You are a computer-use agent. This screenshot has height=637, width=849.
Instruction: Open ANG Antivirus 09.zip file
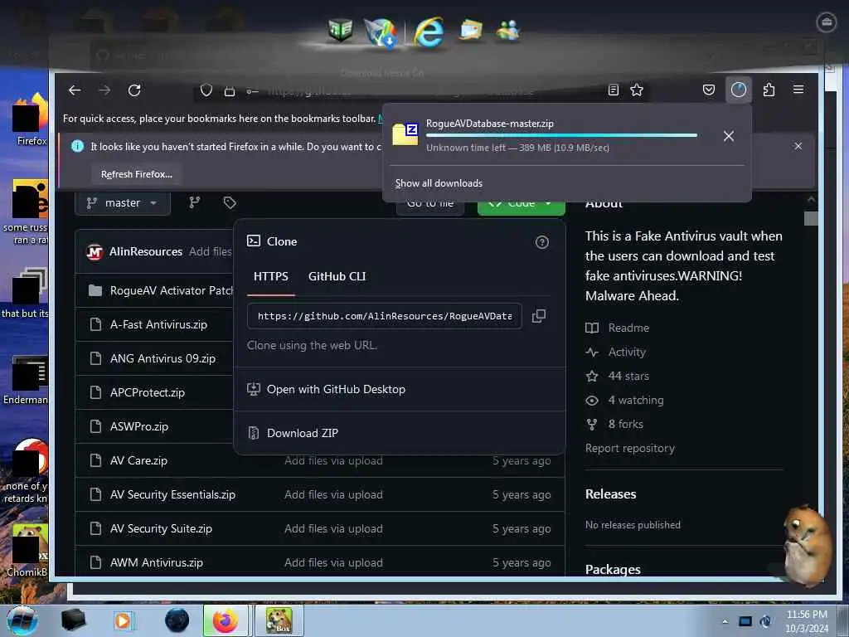[163, 358]
